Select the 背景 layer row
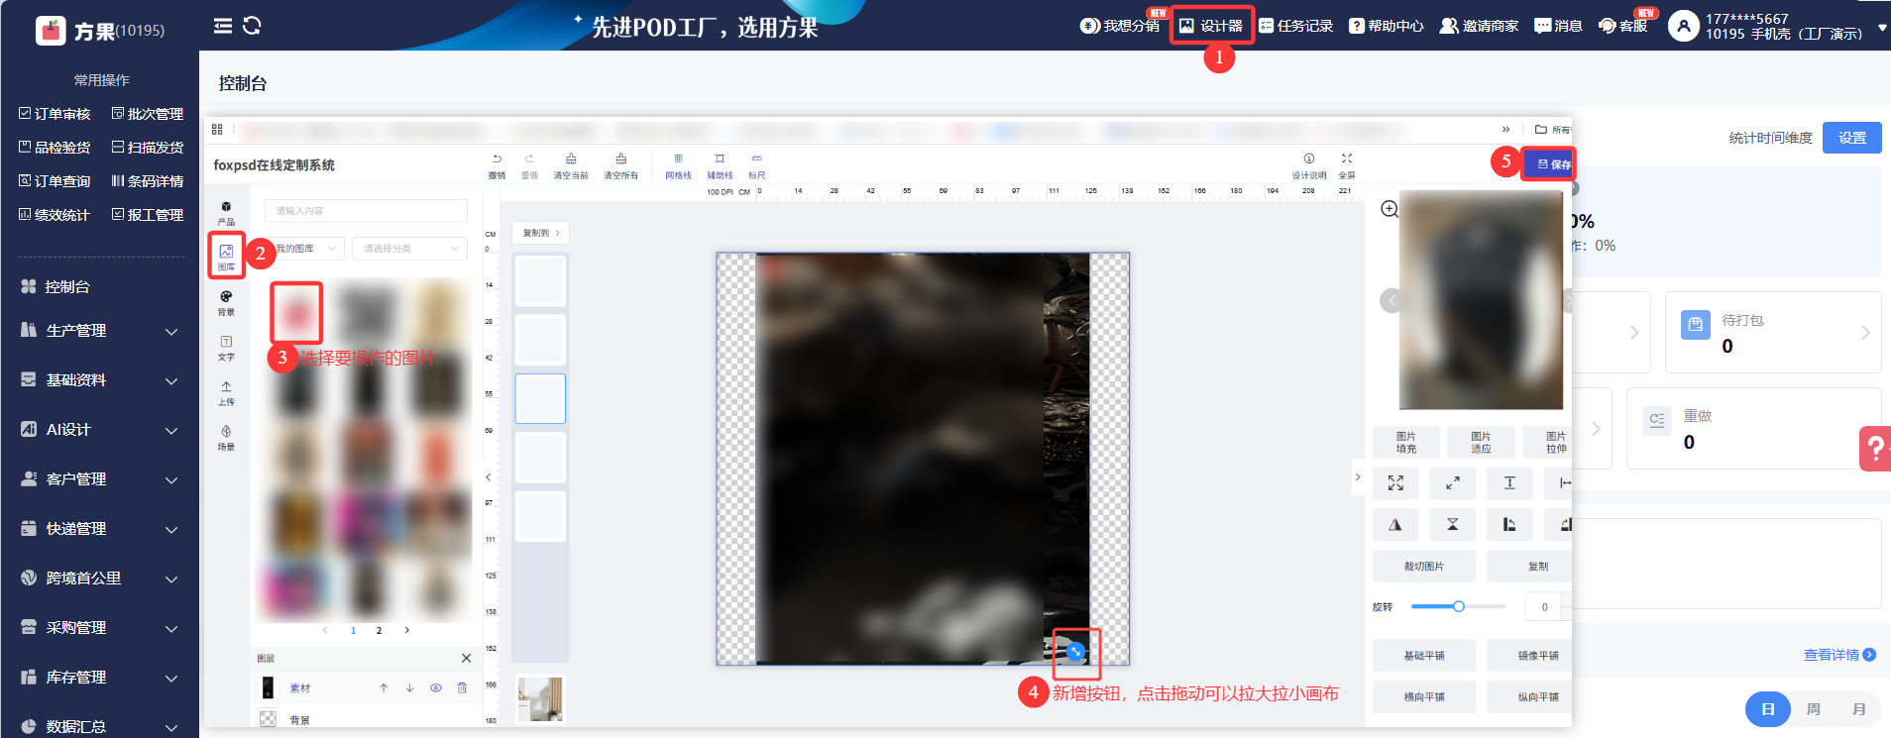The height and width of the screenshot is (738, 1891). (x=366, y=719)
